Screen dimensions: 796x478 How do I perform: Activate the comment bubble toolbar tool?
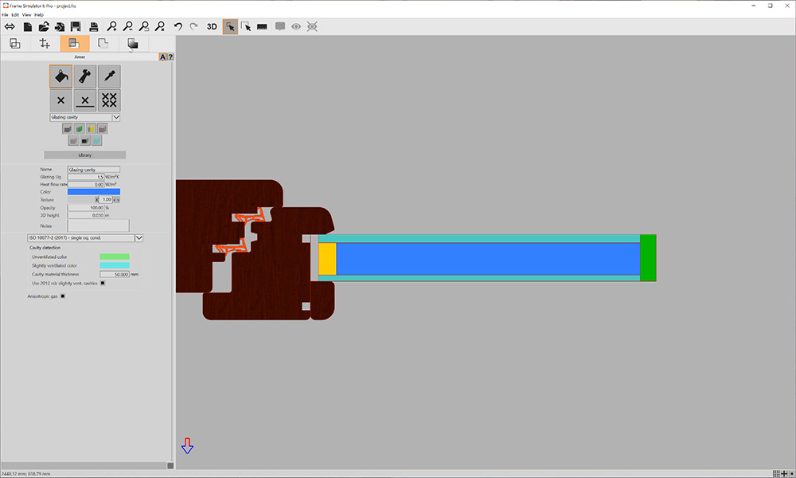[278, 26]
